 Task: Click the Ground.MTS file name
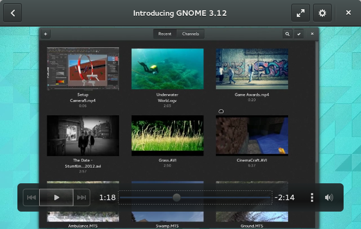click(252, 226)
